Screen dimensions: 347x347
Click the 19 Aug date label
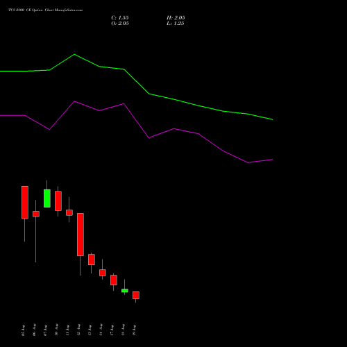coord(134,330)
